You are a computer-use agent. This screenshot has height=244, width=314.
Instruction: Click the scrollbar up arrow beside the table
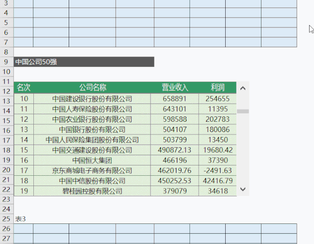coord(243,88)
